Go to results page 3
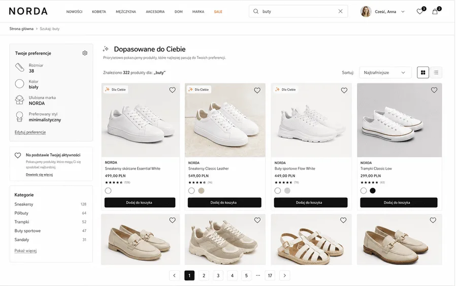 pyautogui.click(x=218, y=275)
